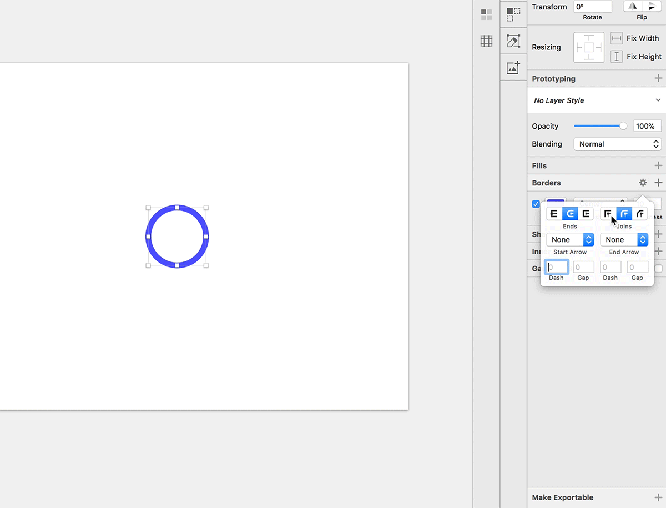This screenshot has height=508, width=666.
Task: Select the miter Joins option
Action: [x=608, y=214]
